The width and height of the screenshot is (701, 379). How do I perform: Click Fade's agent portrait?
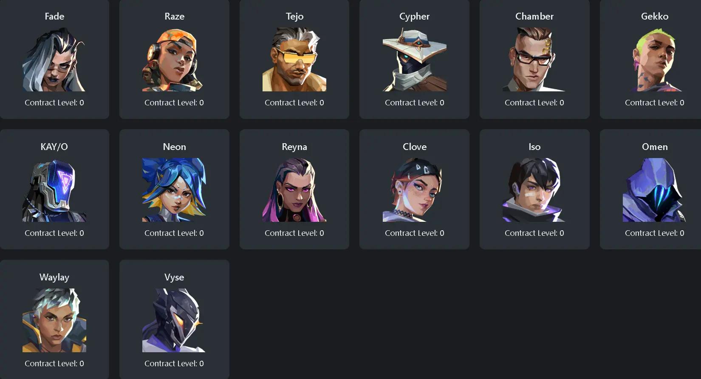tap(54, 59)
